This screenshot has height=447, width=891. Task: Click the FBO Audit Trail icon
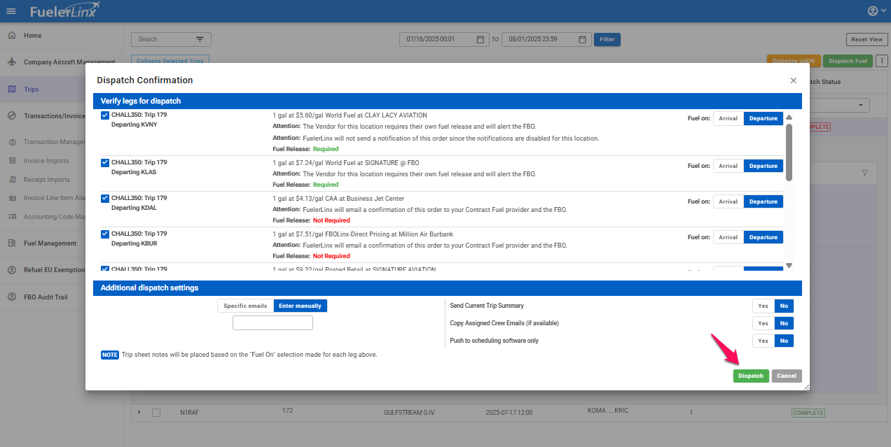[x=12, y=297]
